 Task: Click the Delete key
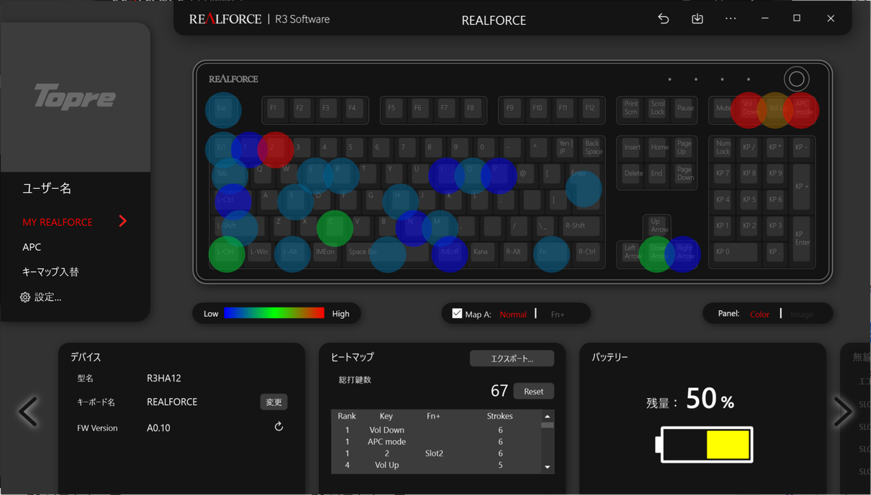point(632,174)
